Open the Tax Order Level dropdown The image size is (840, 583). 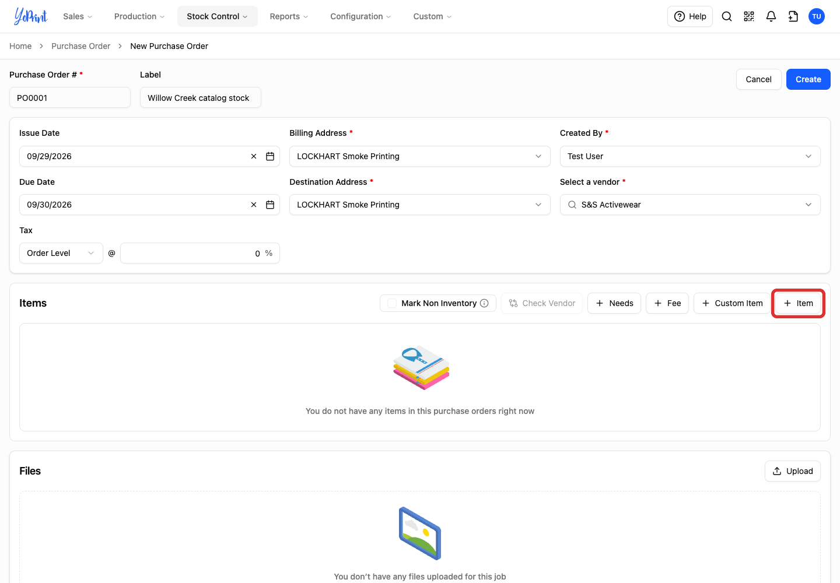61,253
